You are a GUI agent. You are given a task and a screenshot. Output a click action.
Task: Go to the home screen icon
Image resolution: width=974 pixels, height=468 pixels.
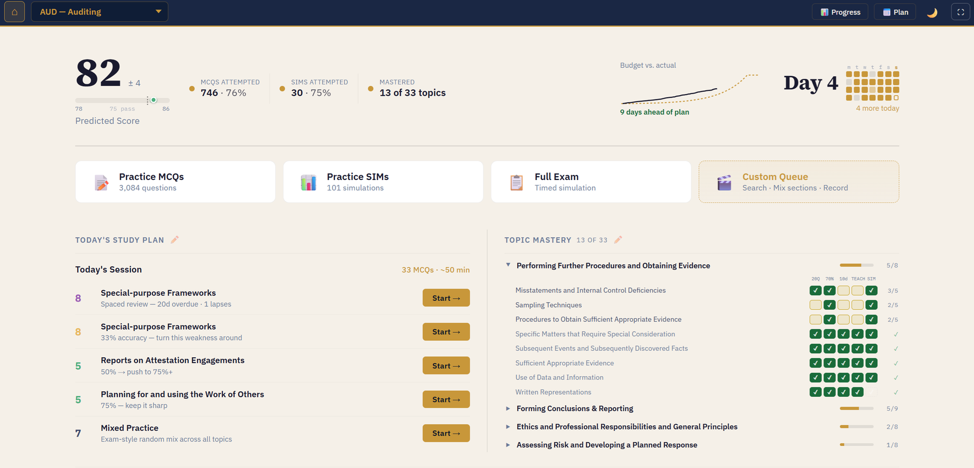point(15,12)
